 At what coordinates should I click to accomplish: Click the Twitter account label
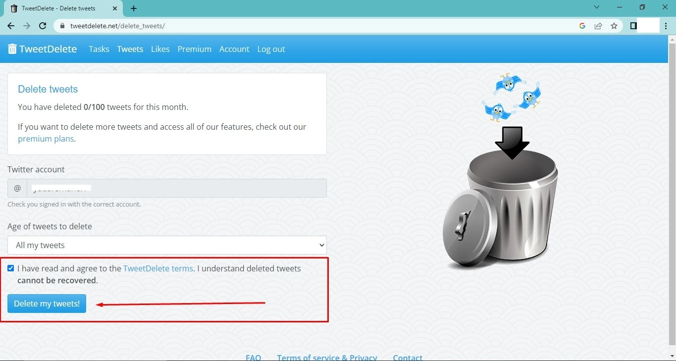click(36, 169)
